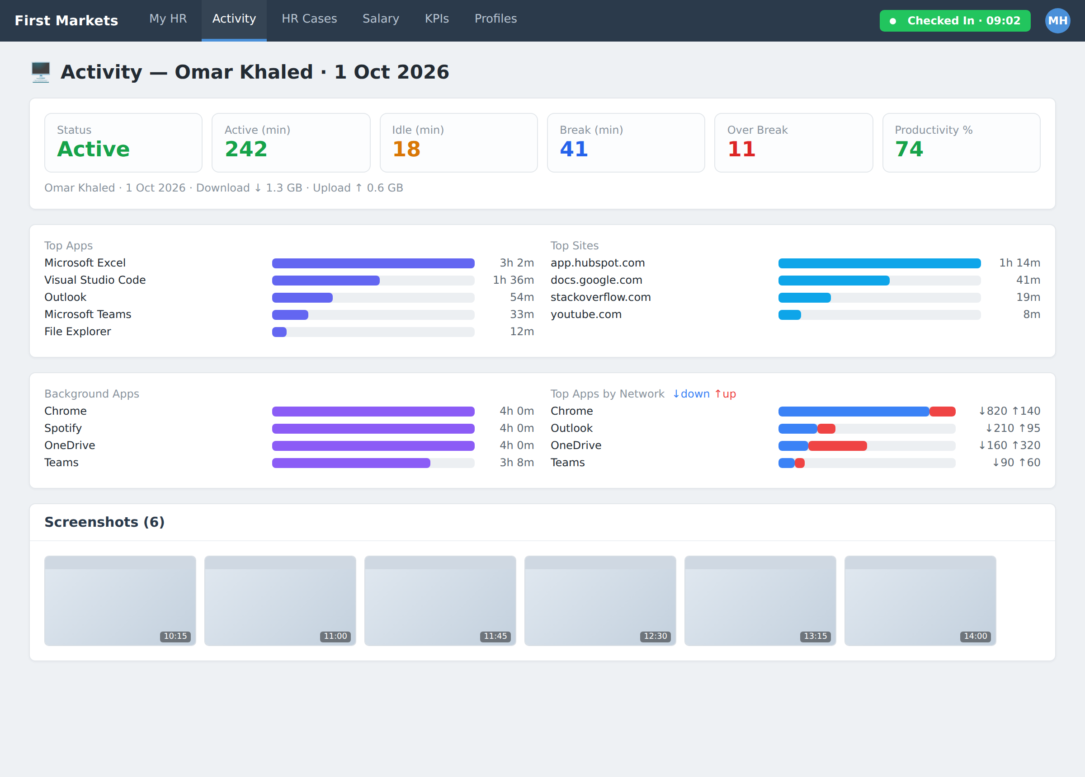The image size is (1085, 777).
Task: Open the 14:00 screenshot thumbnail
Action: (920, 600)
